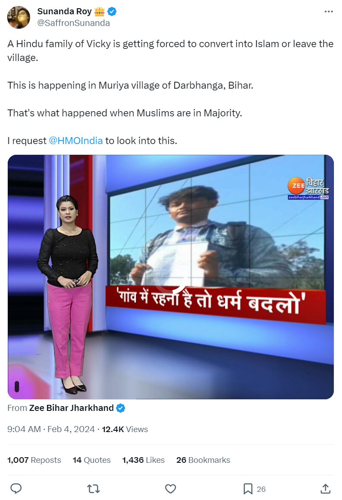
Task: Open the @SaffronSunanda handle
Action: click(x=73, y=23)
